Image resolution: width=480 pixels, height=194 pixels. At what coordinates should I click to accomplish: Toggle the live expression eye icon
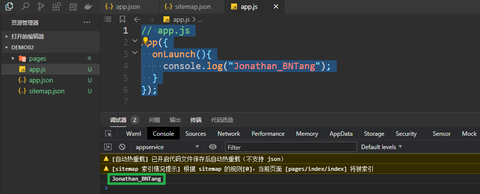(x=213, y=147)
